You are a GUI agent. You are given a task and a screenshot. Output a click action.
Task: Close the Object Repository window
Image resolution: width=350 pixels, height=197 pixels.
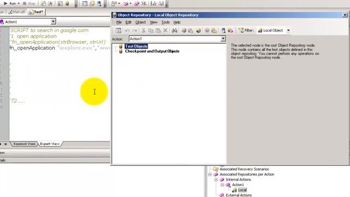345,15
